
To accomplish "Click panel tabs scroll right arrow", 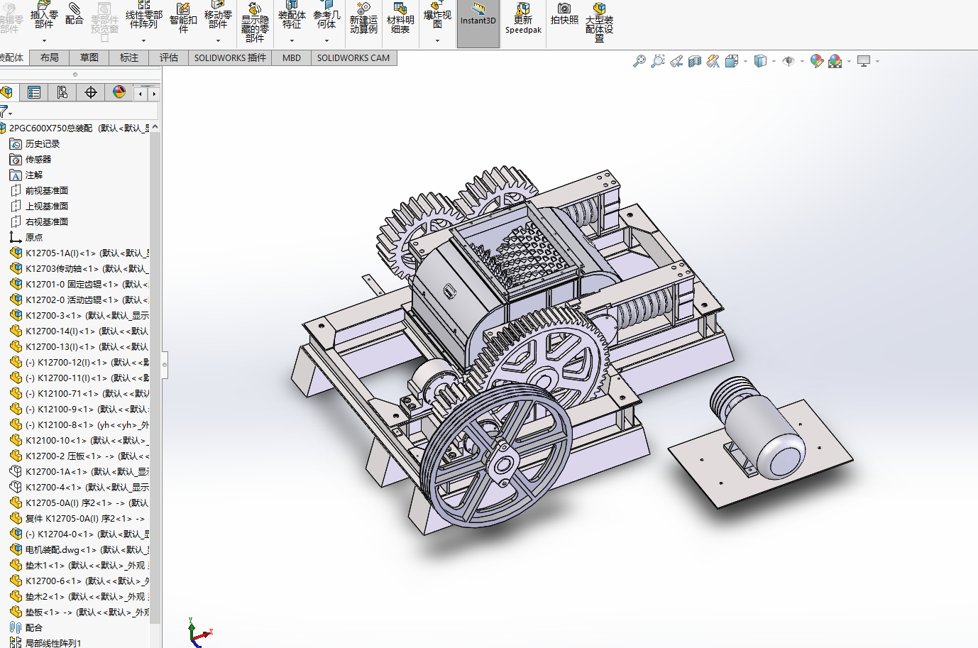I will point(153,94).
